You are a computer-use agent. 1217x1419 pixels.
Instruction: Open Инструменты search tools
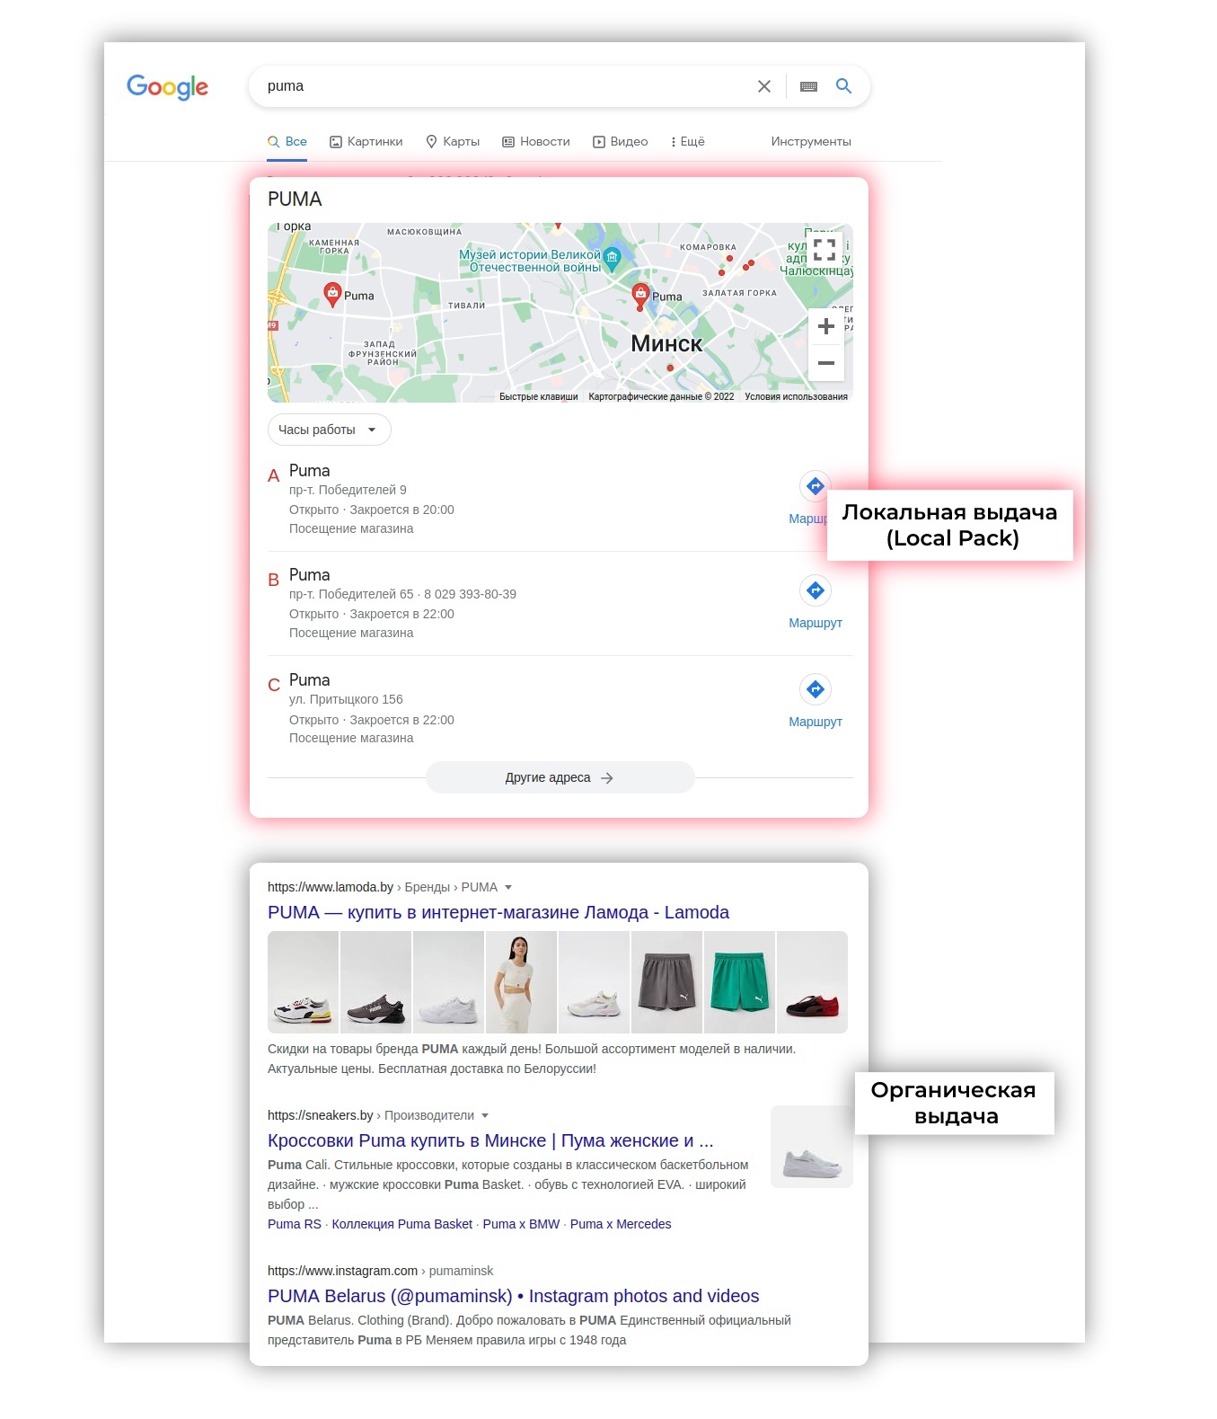[811, 141]
